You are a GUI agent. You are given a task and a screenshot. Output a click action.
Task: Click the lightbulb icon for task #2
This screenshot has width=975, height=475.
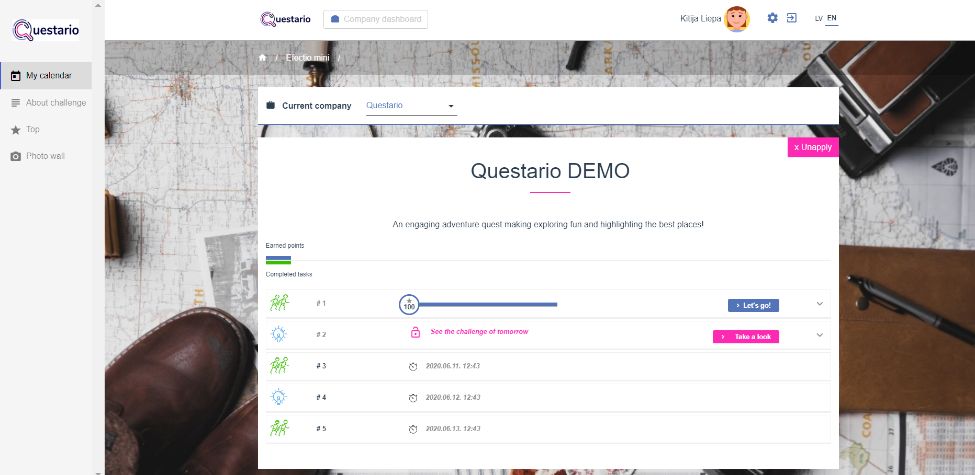[279, 334]
